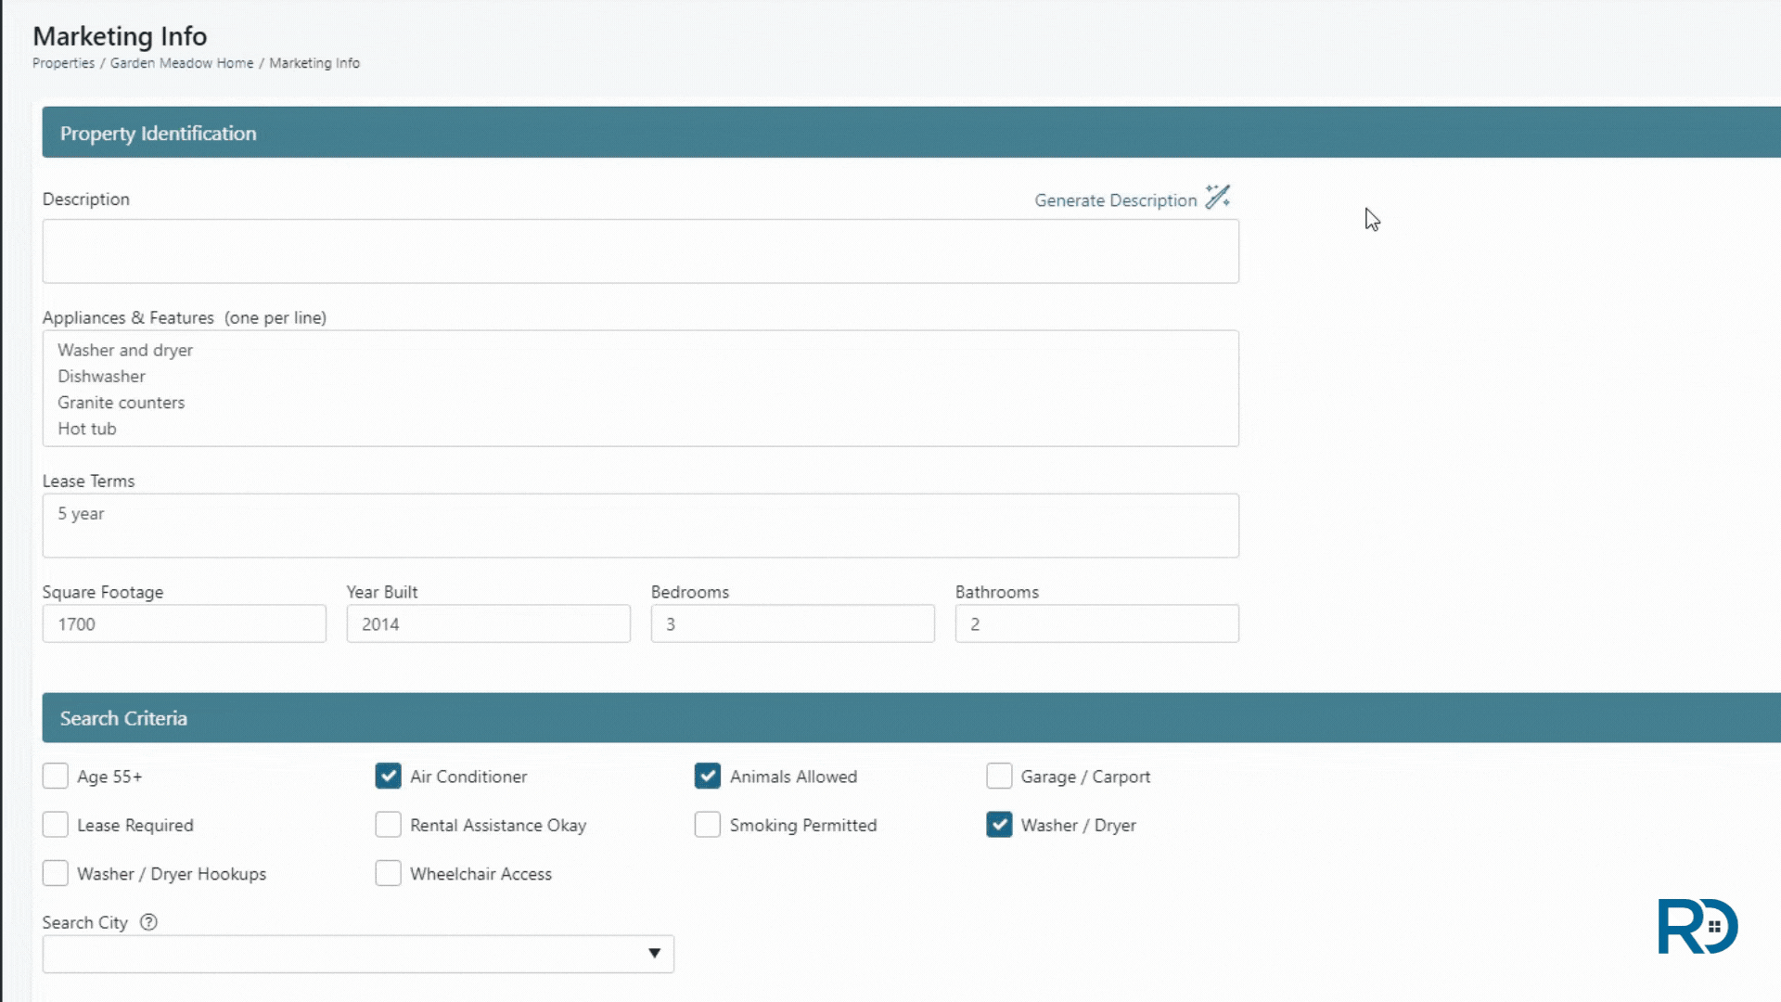Viewport: 1781px width, 1002px height.
Task: Check Wheelchair Access checkbox
Action: pos(388,874)
